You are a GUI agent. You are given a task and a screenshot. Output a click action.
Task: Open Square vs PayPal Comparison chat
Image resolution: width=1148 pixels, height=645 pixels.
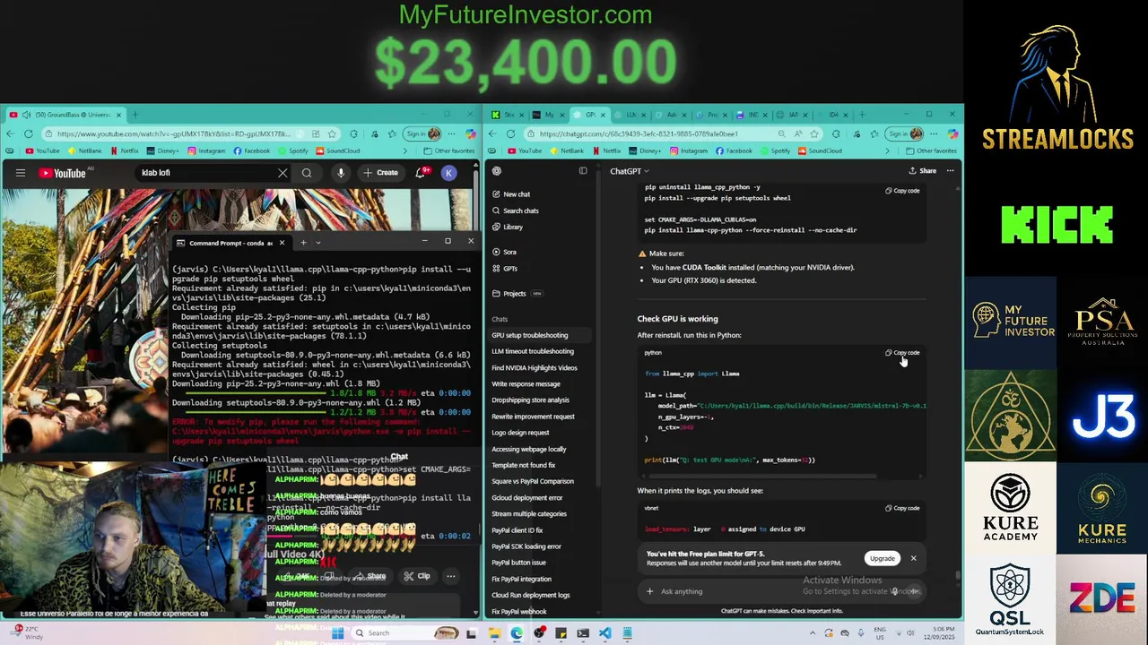(542, 481)
